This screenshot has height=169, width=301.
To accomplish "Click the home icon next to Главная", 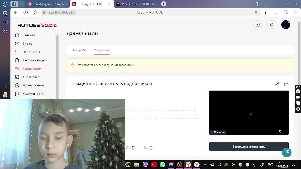I will point(17,35).
